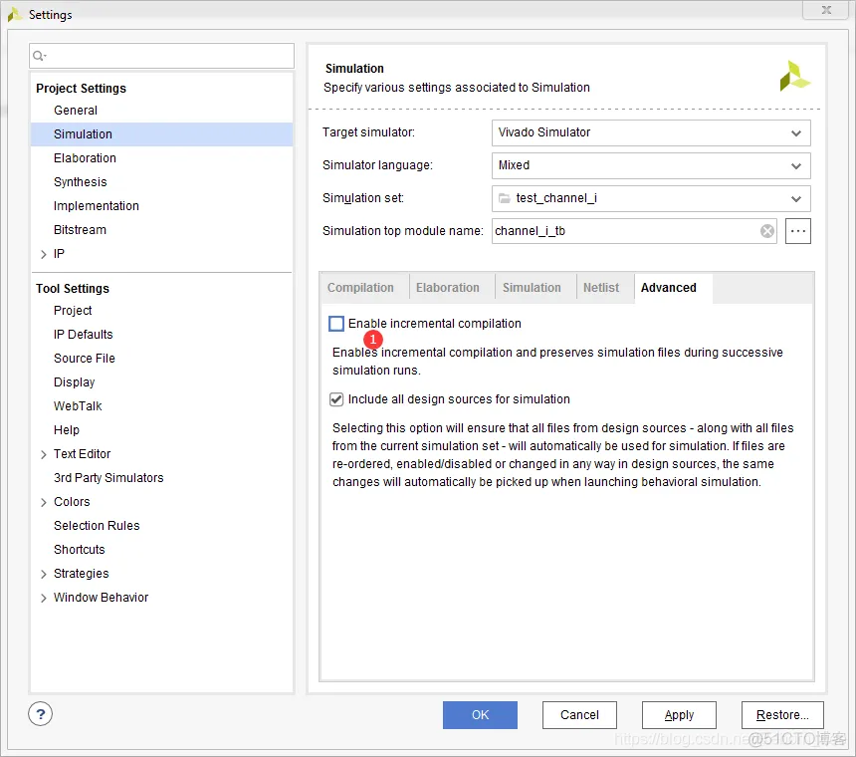Open Synthesis settings
Viewport: 856px width, 757px height.
pyautogui.click(x=81, y=182)
